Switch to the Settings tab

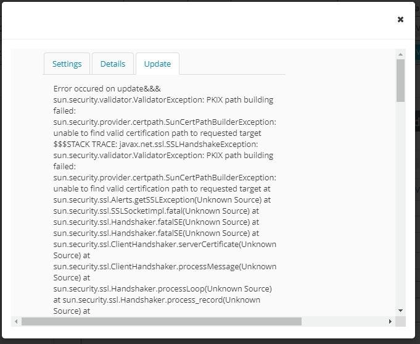(x=67, y=64)
